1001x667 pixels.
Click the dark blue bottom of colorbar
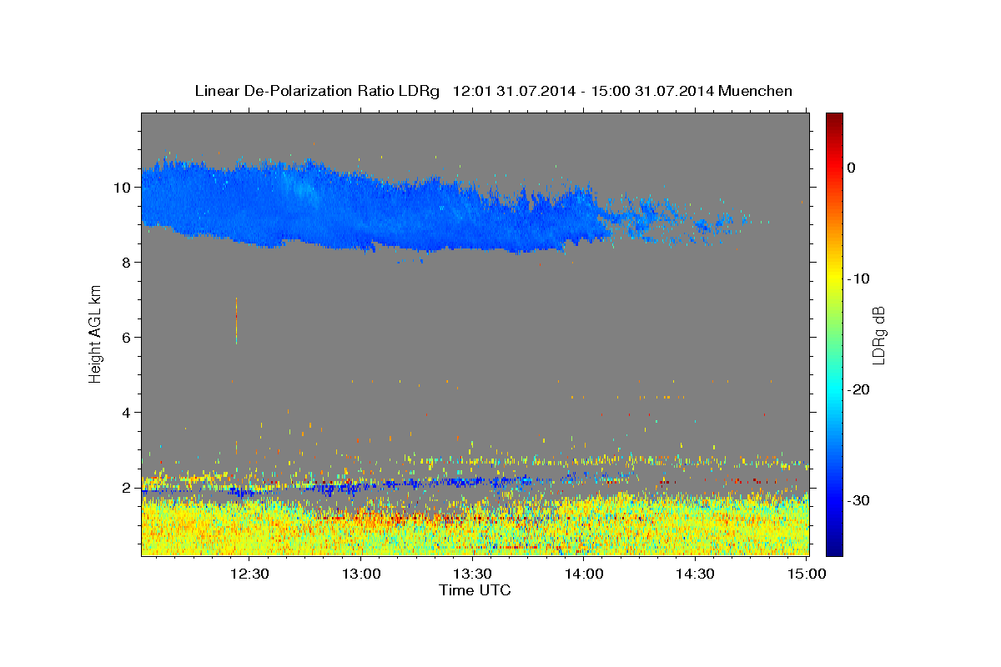tap(834, 549)
